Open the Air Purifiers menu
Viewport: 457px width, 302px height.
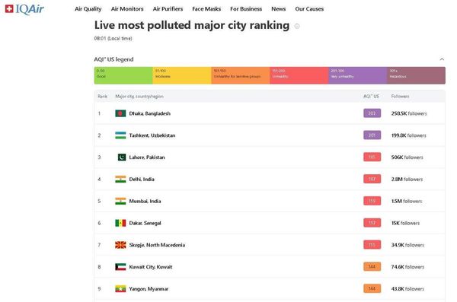[x=168, y=9]
